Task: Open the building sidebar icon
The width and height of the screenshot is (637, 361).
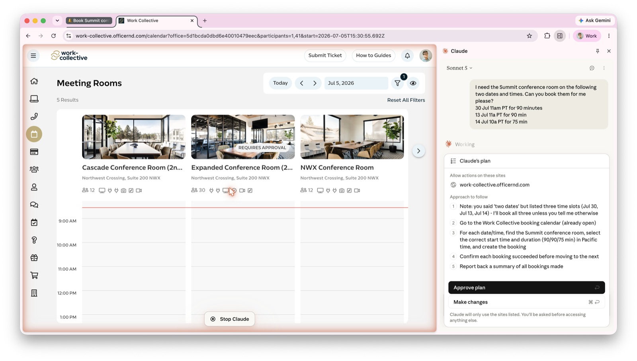Action: (34, 293)
